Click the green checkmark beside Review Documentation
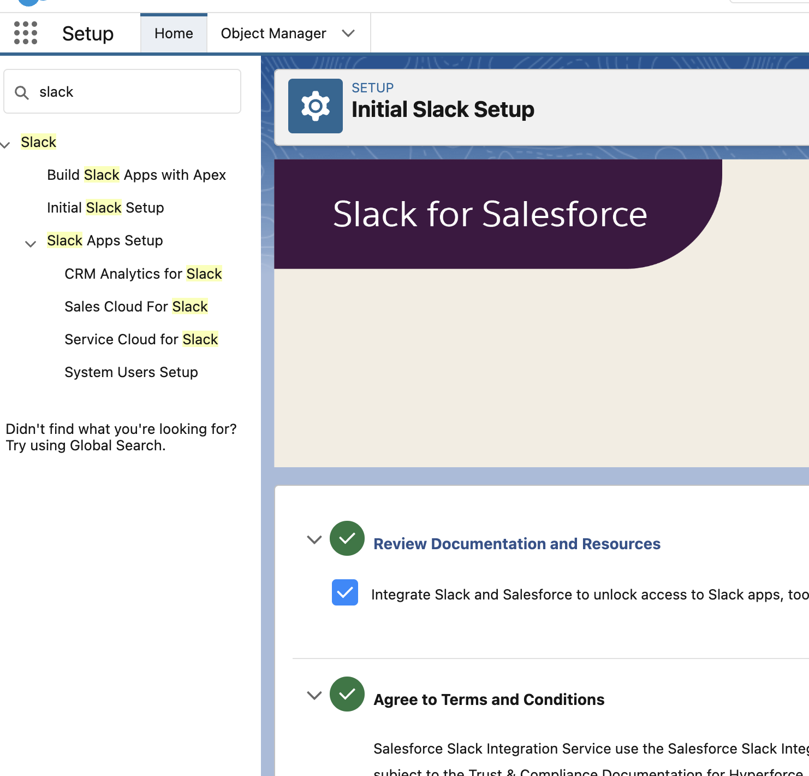Screen dimensions: 809x776 tap(347, 539)
